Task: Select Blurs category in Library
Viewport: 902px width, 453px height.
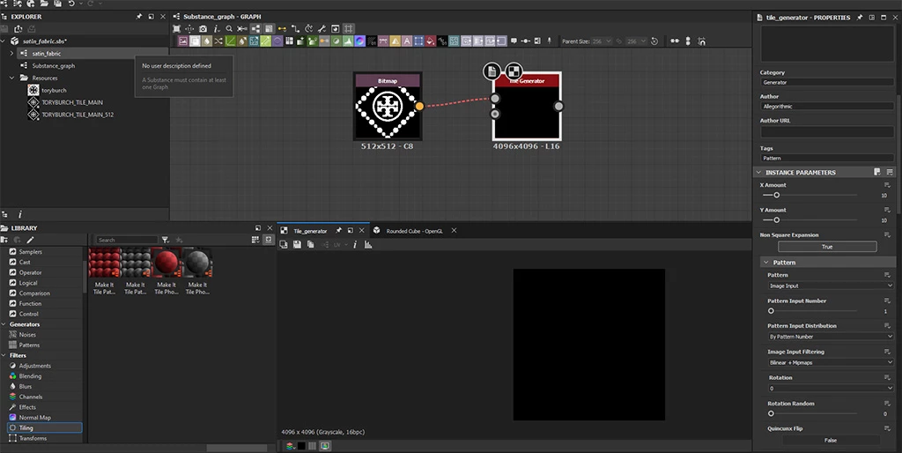Action: (x=26, y=386)
